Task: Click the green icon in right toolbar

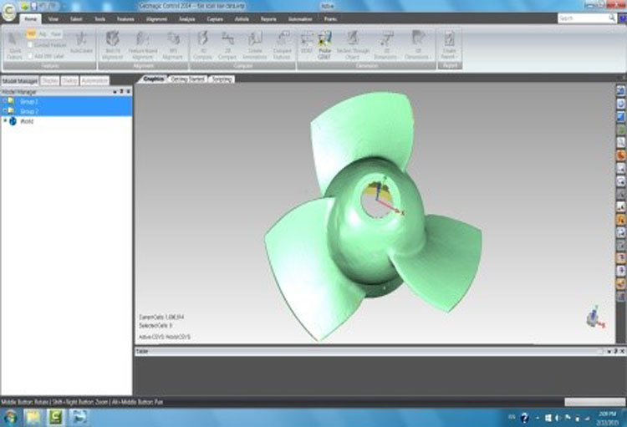Action: [620, 130]
